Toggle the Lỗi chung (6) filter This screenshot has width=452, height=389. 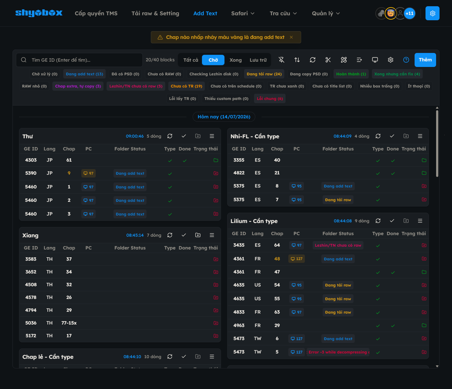(x=270, y=99)
